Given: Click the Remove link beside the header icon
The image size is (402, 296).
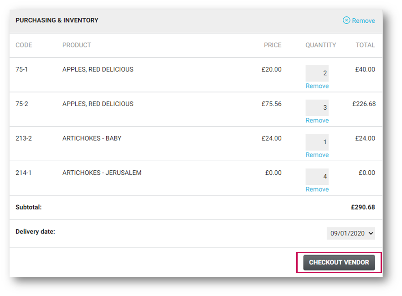Looking at the screenshot, I should pyautogui.click(x=363, y=21).
